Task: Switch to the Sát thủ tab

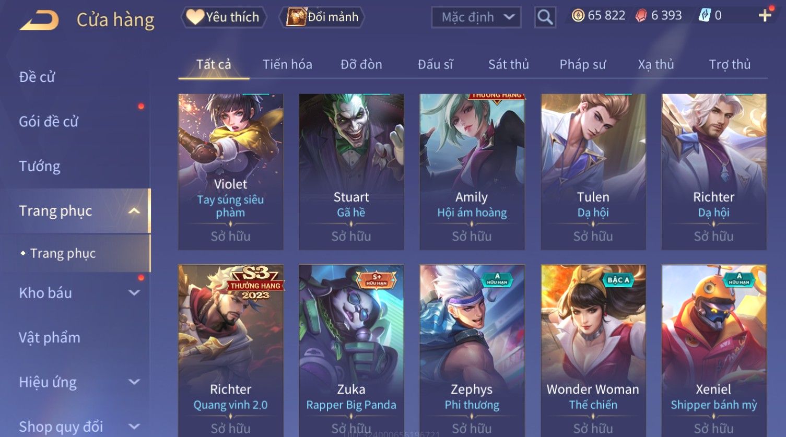Action: click(x=508, y=65)
